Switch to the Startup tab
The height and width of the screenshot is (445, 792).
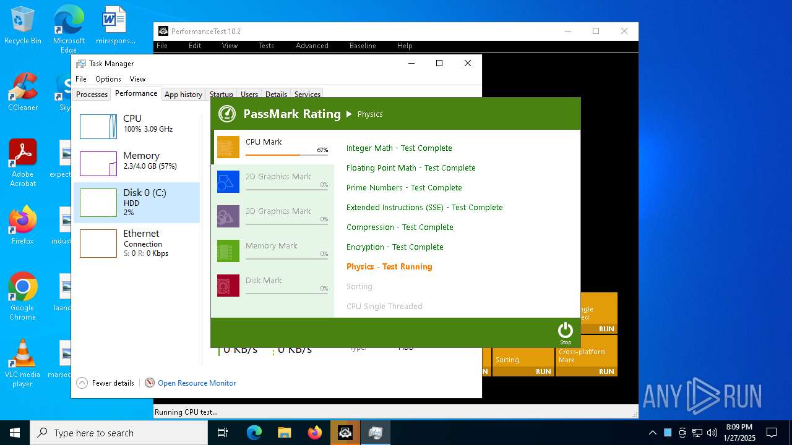click(x=221, y=95)
